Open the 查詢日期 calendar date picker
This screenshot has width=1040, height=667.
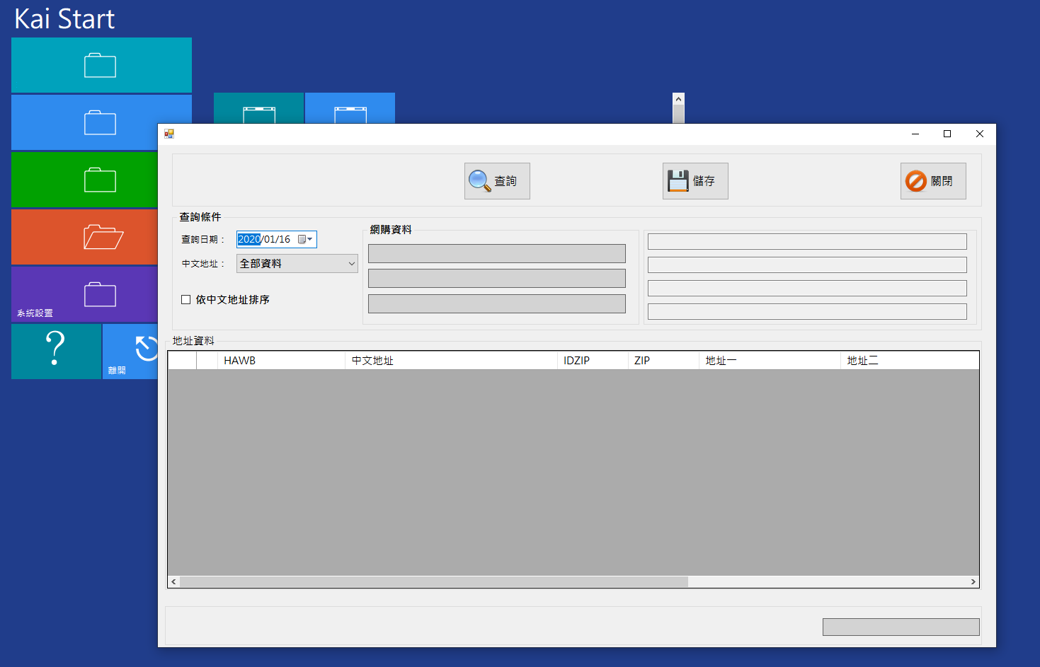coord(305,240)
